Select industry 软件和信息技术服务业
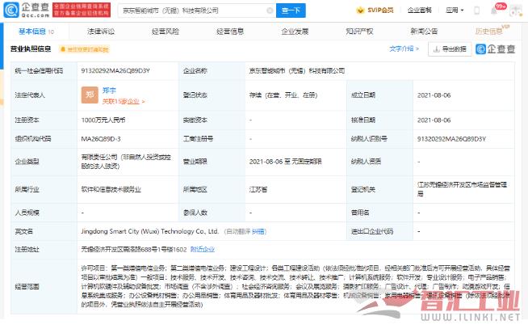Image resolution: width=528 pixels, height=329 pixels. [111, 189]
